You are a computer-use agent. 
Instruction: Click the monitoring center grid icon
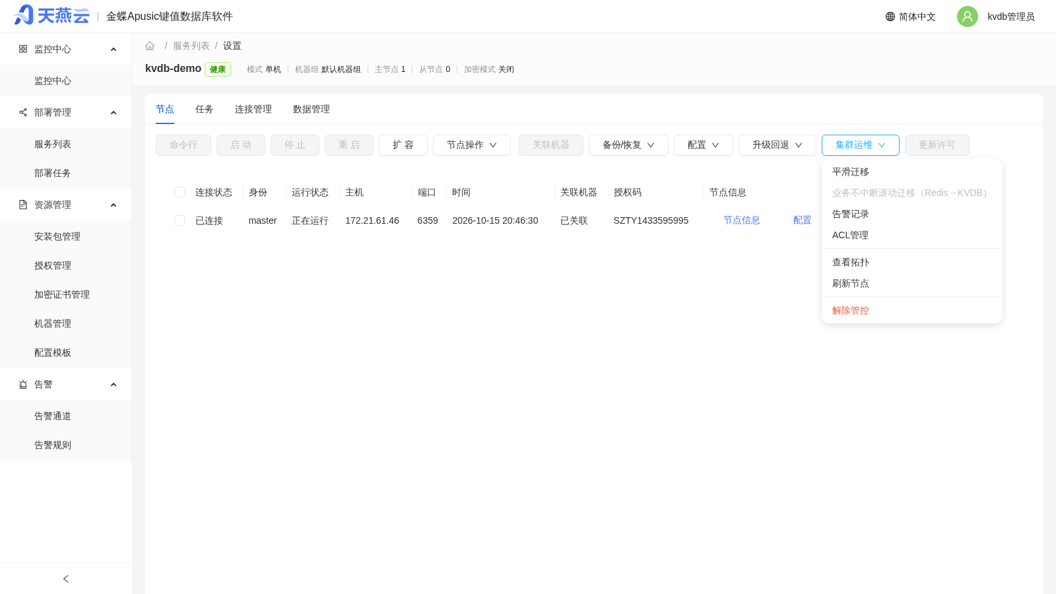(23, 49)
